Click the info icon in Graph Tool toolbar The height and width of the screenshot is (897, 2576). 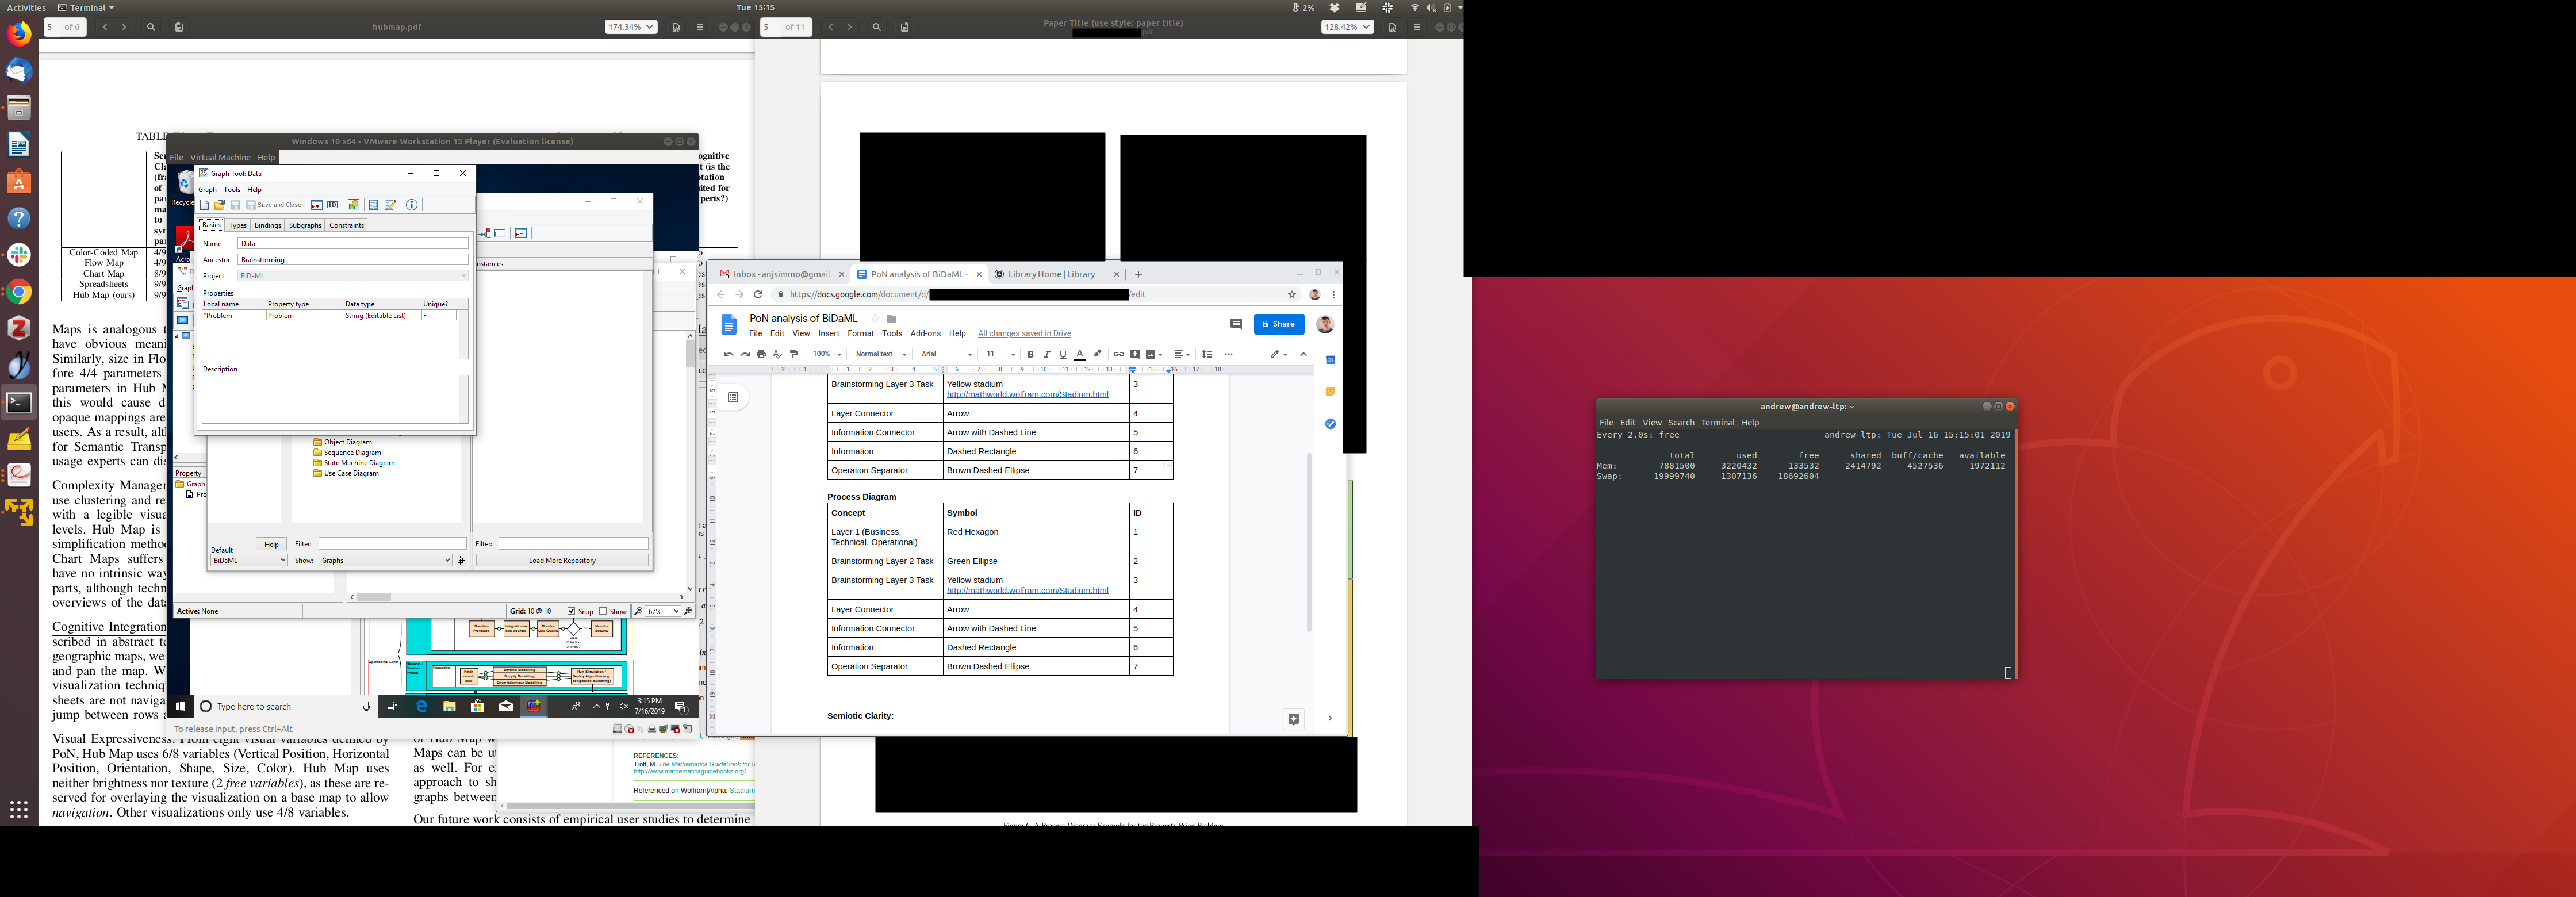[411, 205]
